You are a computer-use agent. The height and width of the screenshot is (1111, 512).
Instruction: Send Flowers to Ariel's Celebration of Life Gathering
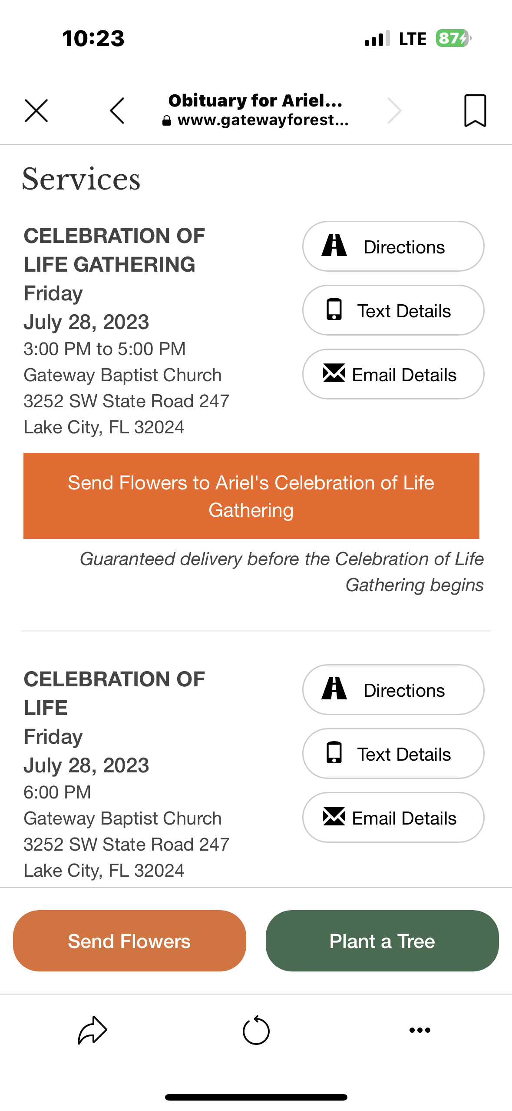pos(251,496)
